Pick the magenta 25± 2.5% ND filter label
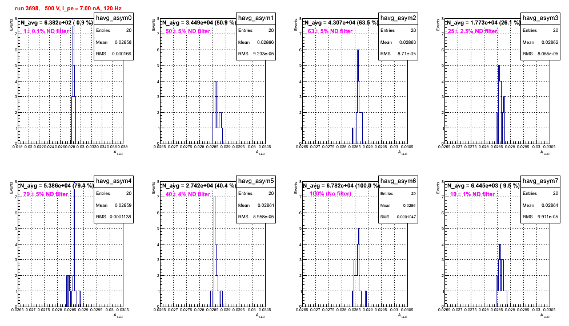Viewport: 569px width, 326px height. pyautogui.click(x=472, y=31)
